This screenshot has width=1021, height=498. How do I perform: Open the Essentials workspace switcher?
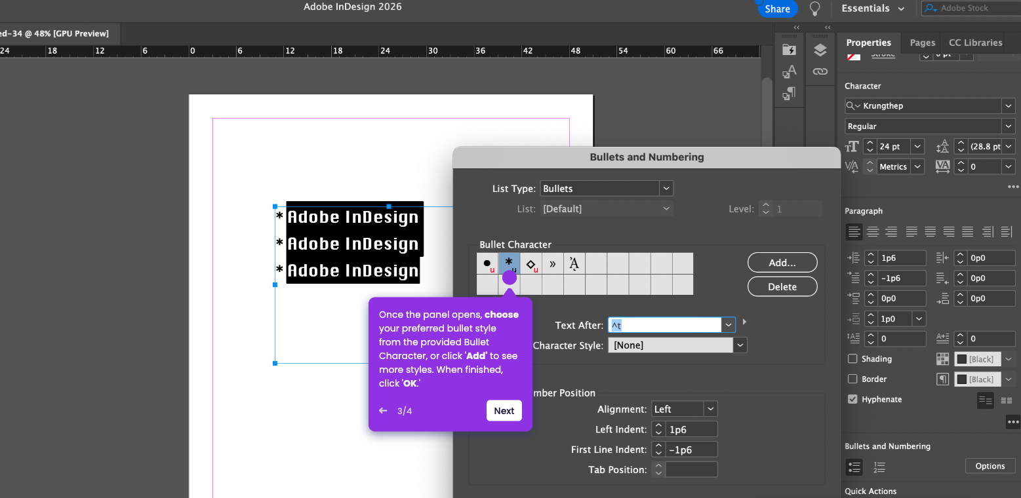[x=873, y=9]
